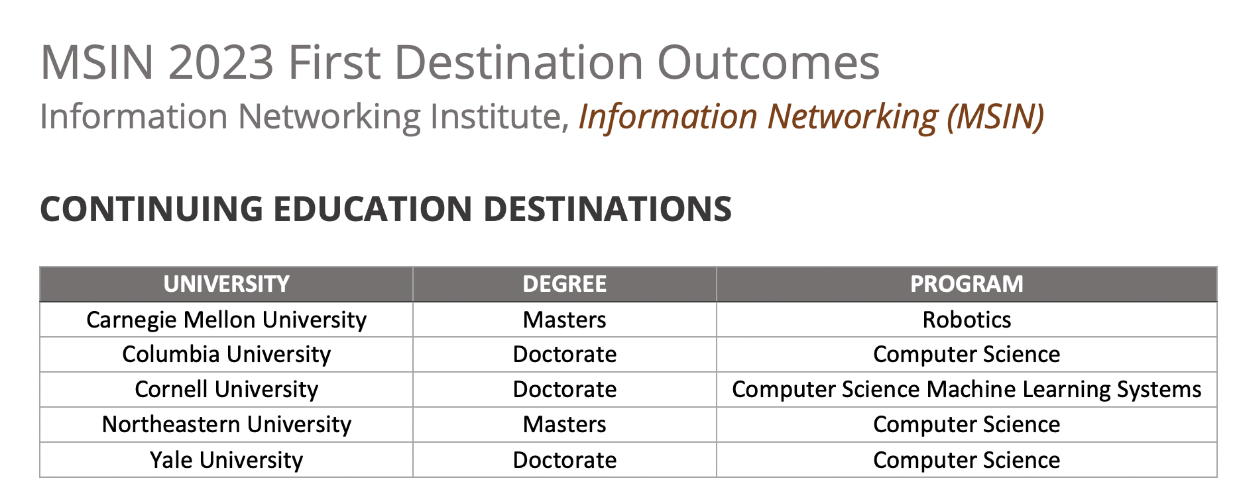The image size is (1237, 499).
Task: Select the Robotics program cell
Action: (966, 320)
